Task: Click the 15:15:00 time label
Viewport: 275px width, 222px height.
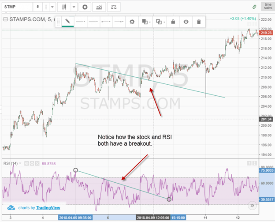Action: [178, 218]
